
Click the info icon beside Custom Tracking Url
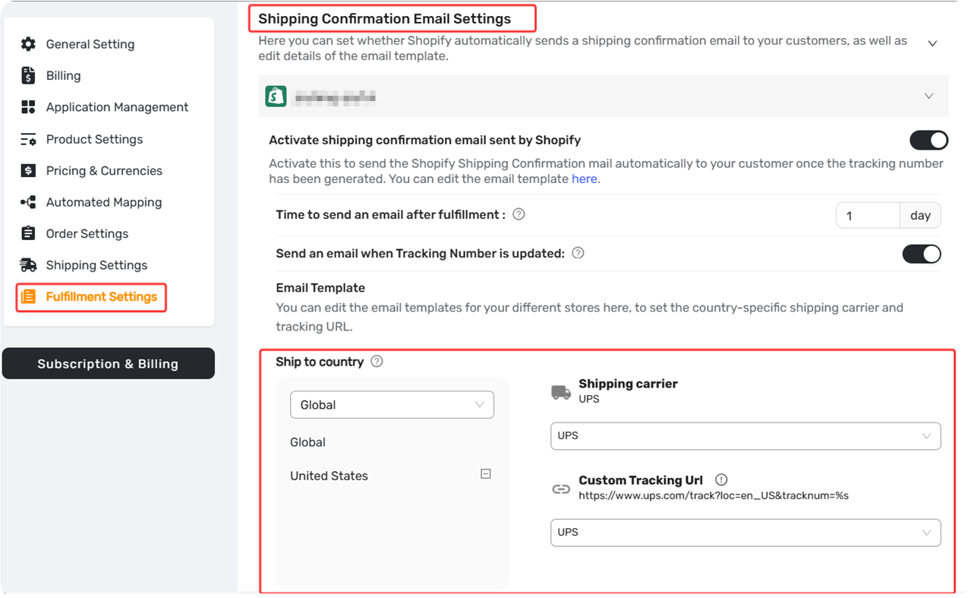tap(721, 479)
